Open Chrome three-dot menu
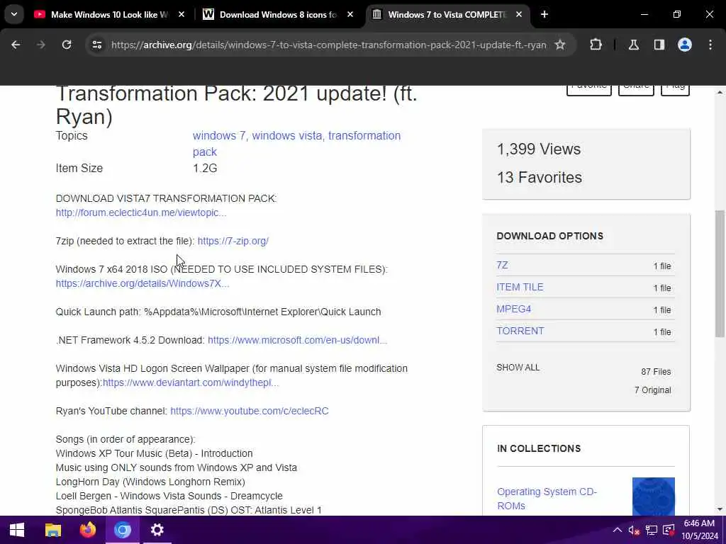The width and height of the screenshot is (726, 544). [x=710, y=45]
